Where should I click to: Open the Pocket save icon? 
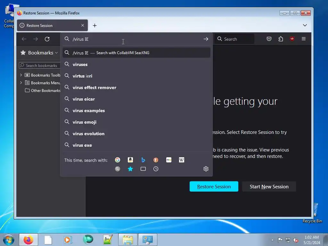(269, 39)
